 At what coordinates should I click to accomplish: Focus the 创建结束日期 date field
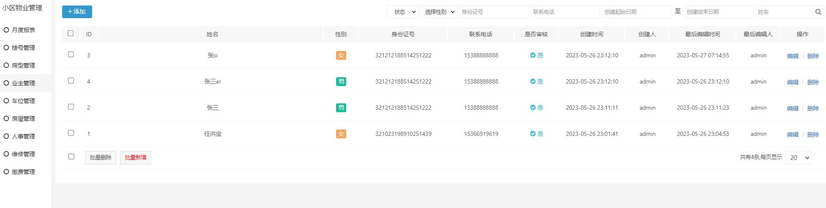719,12
